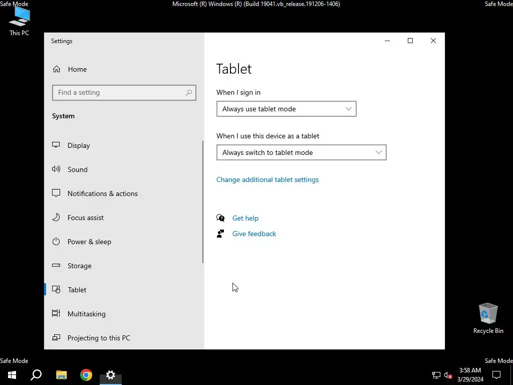Open Projecting to this PC settings

click(x=123, y=338)
